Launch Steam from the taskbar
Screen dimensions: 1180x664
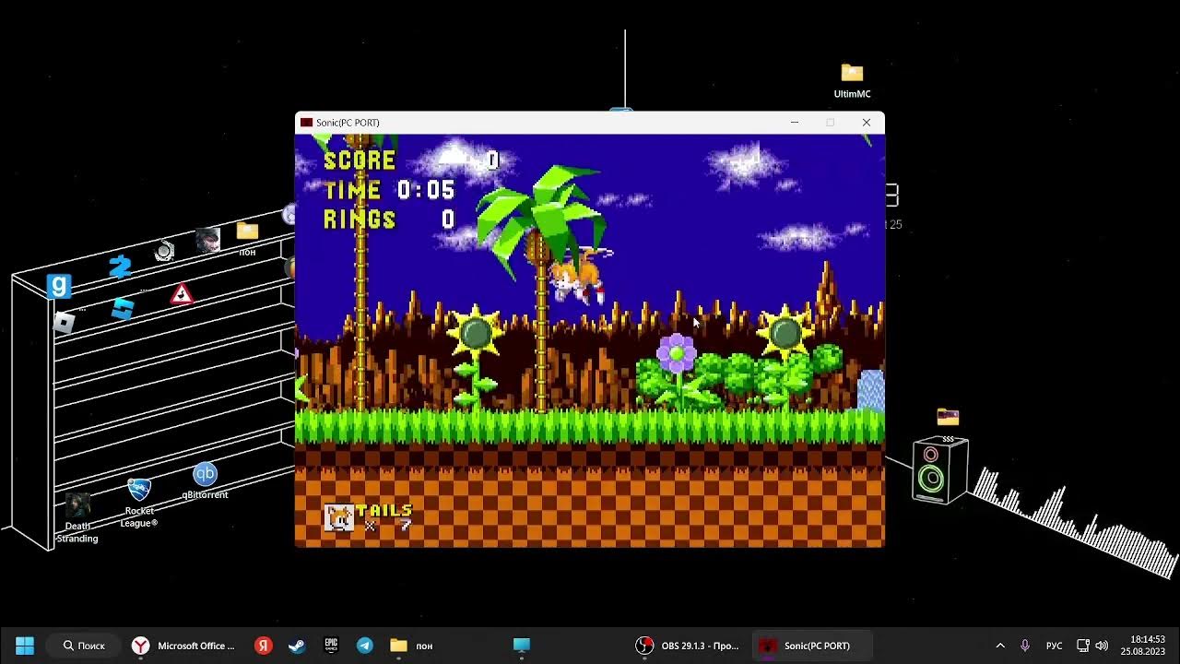(297, 646)
